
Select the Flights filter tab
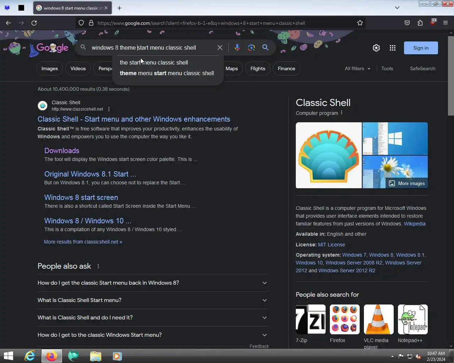pyautogui.click(x=258, y=68)
